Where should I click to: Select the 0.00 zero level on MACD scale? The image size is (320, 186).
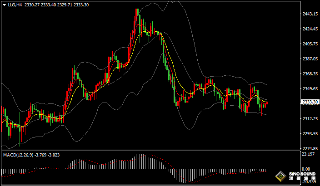306,170
